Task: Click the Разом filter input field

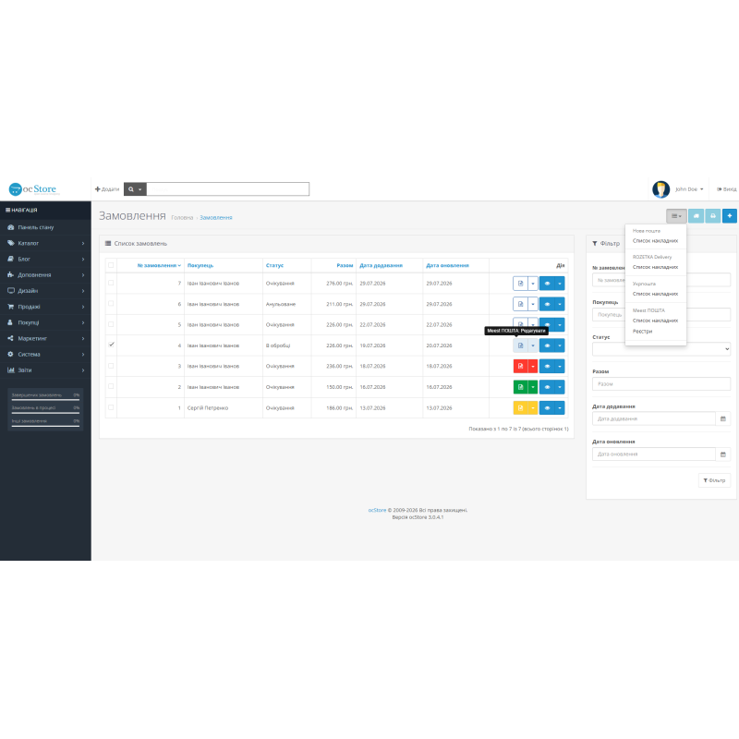Action: pos(661,383)
